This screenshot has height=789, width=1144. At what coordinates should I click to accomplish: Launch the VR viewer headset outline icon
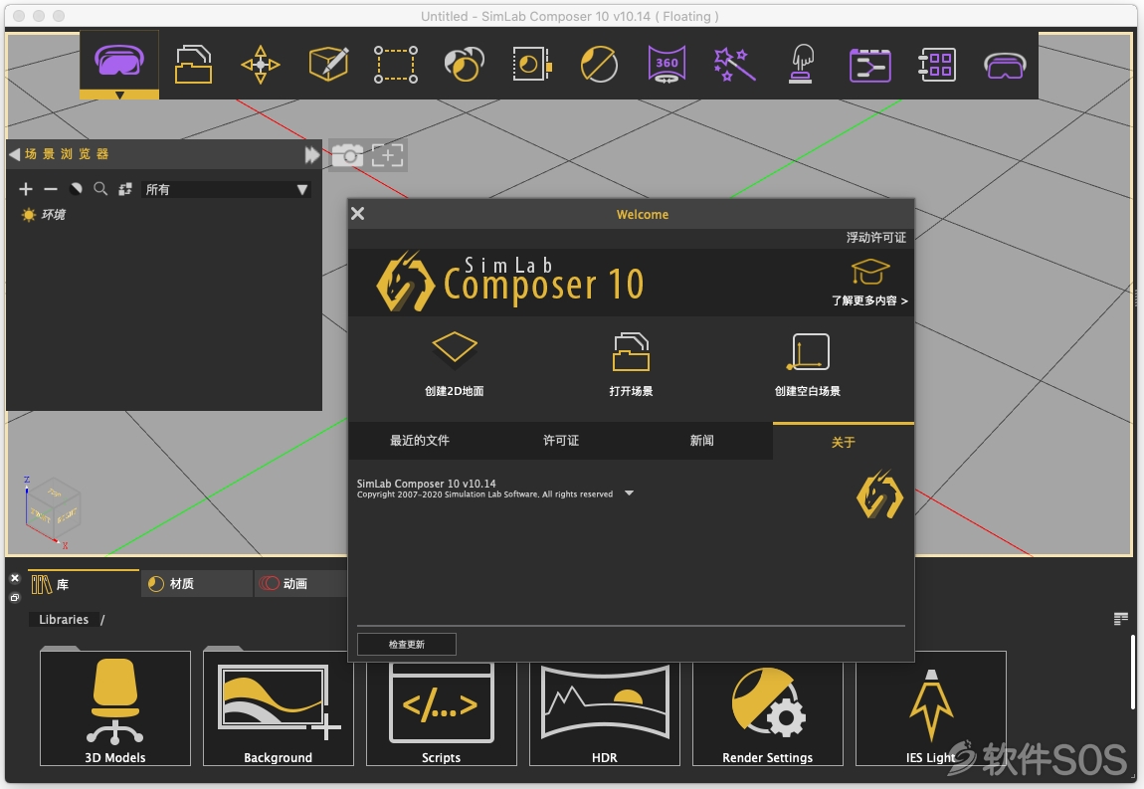click(x=1005, y=66)
